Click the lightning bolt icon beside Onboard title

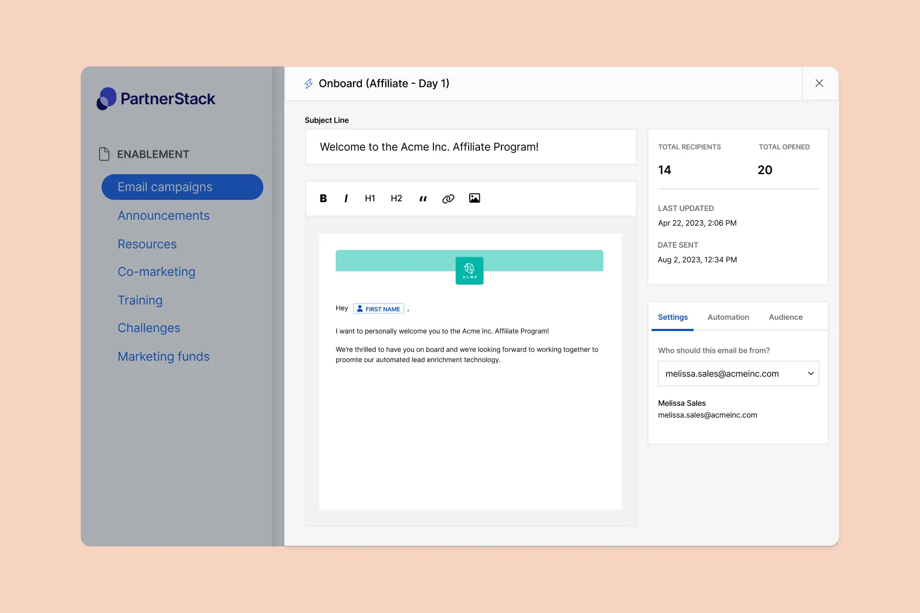point(309,84)
